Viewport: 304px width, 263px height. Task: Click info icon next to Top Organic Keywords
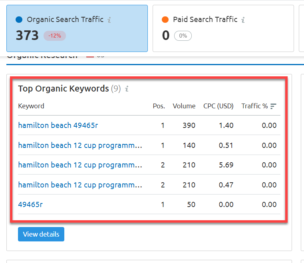click(x=127, y=89)
